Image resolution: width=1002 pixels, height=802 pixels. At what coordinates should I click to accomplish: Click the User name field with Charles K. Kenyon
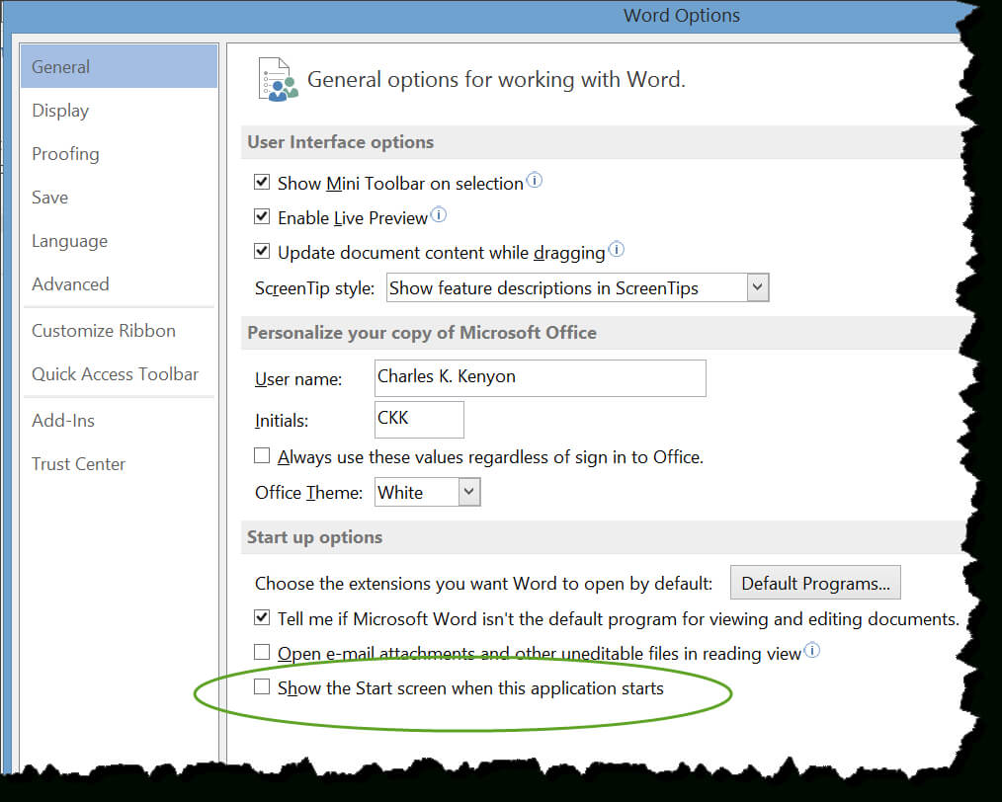(540, 378)
